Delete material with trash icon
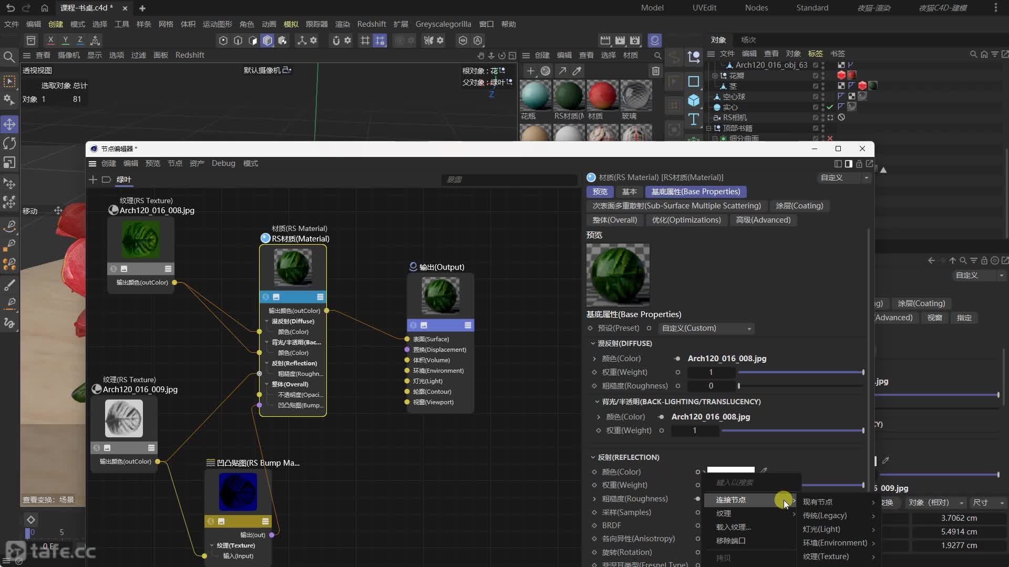Screen dimensions: 1009x567 655,71
